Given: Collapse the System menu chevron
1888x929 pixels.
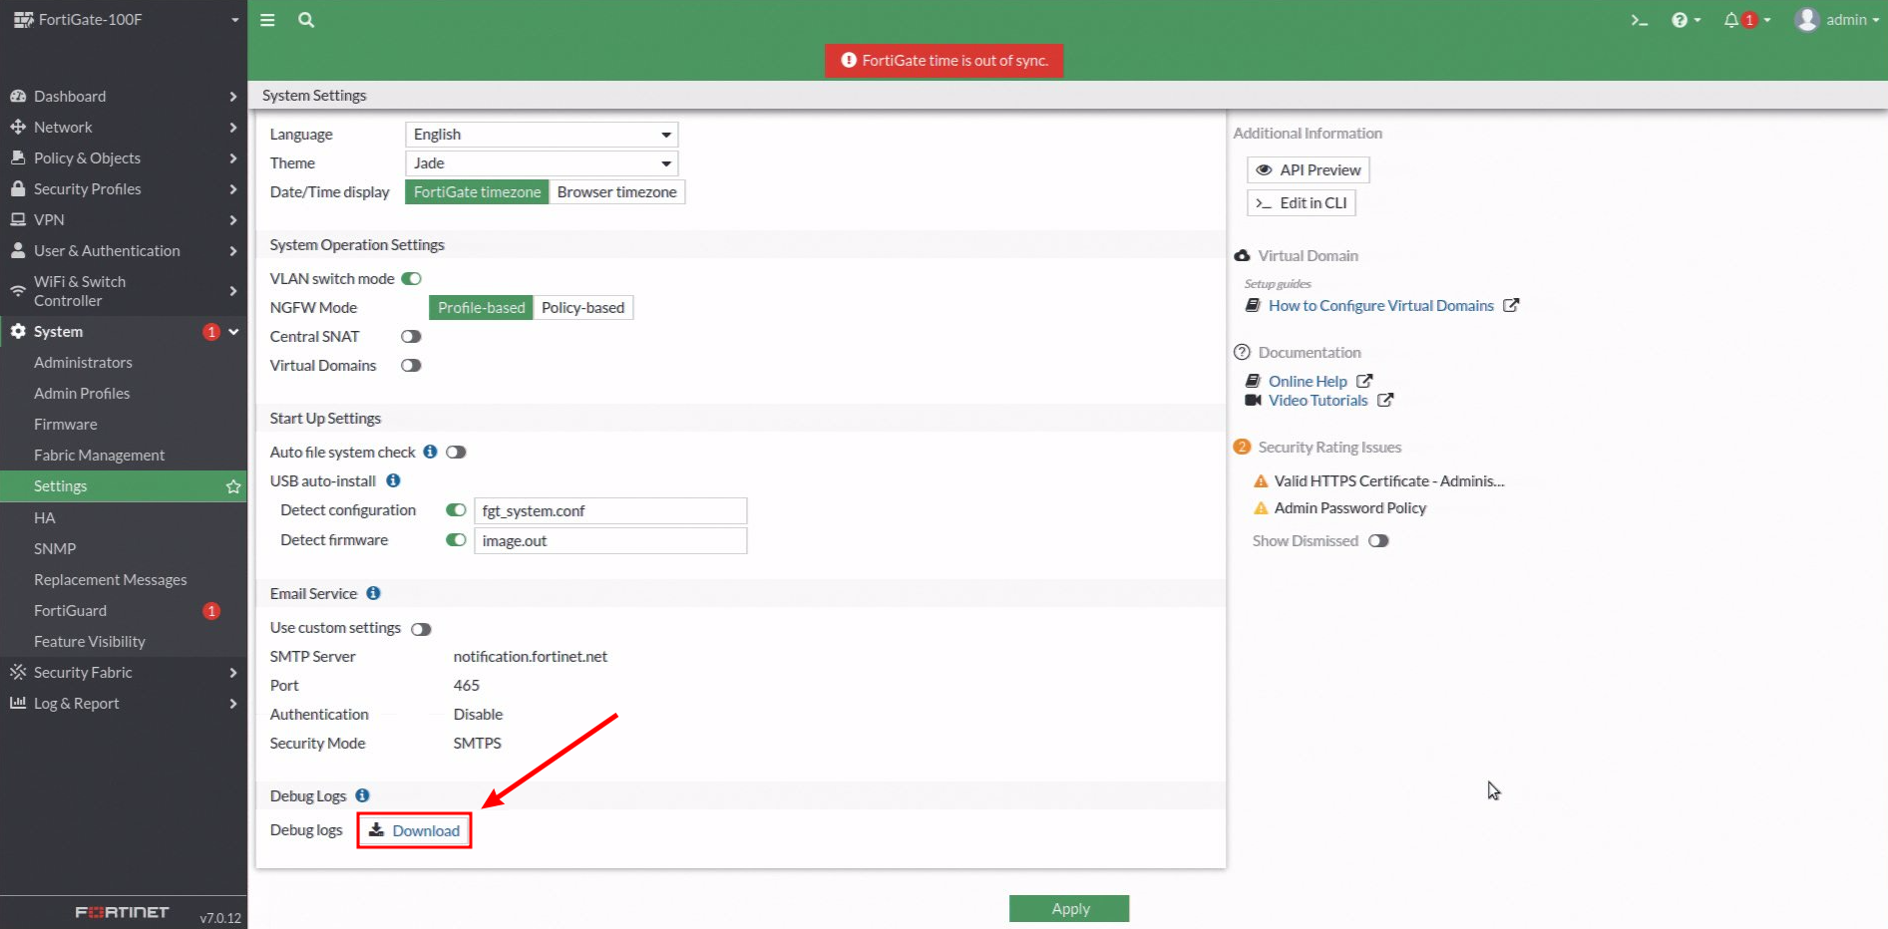Looking at the screenshot, I should 233,332.
